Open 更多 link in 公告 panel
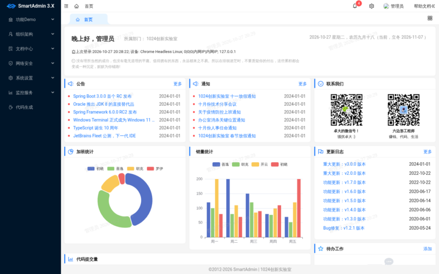 pos(177,84)
